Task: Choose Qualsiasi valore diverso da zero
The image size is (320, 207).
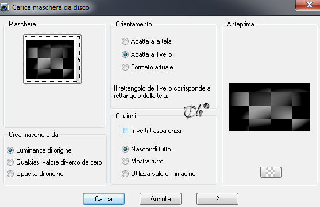Action: tap(54, 162)
